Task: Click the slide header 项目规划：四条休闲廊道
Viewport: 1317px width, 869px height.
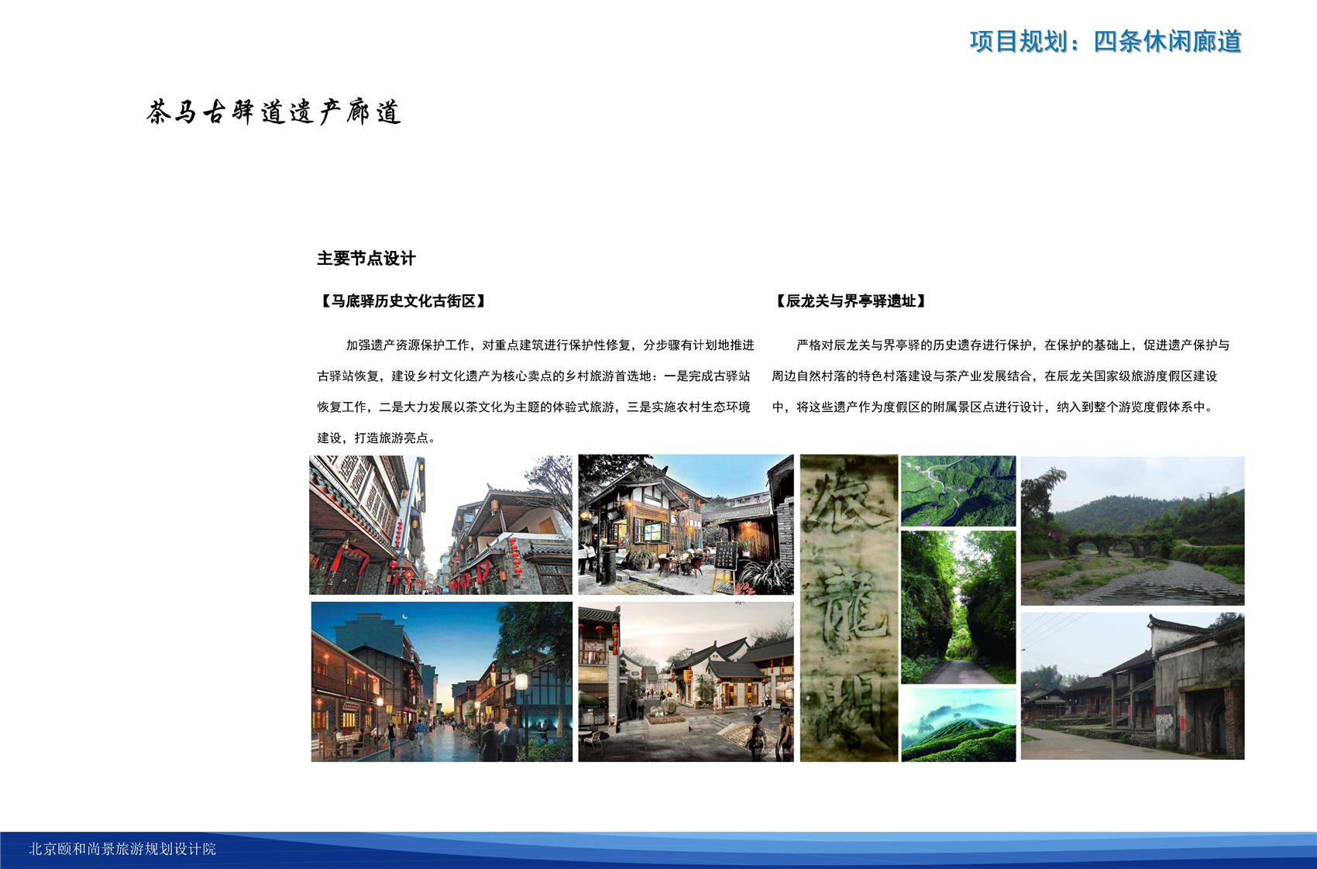Action: coord(1106,41)
